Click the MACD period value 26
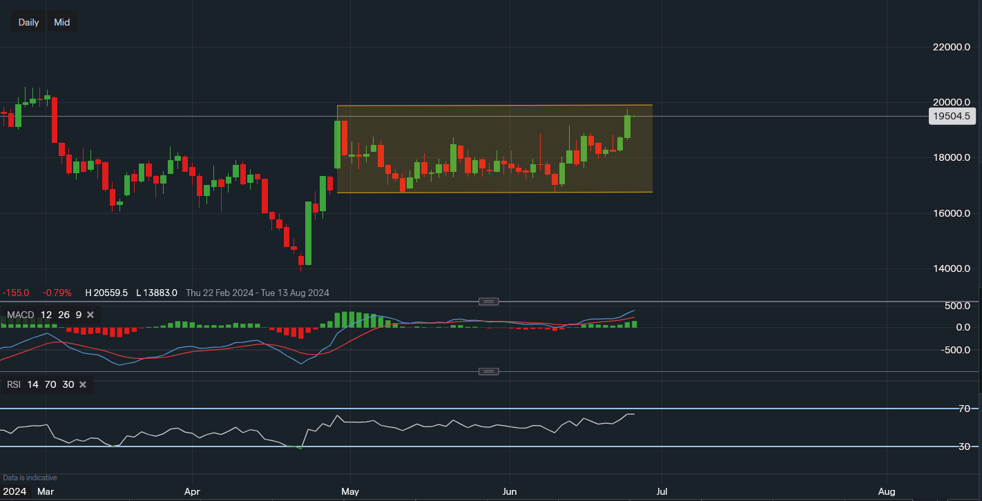This screenshot has width=982, height=501. pos(63,315)
